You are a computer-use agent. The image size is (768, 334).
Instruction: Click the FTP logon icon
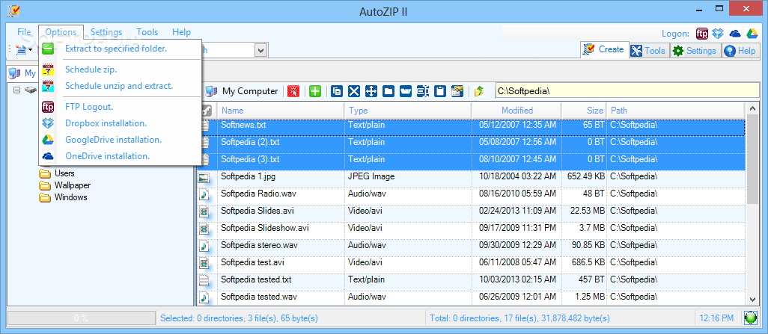[x=702, y=34]
